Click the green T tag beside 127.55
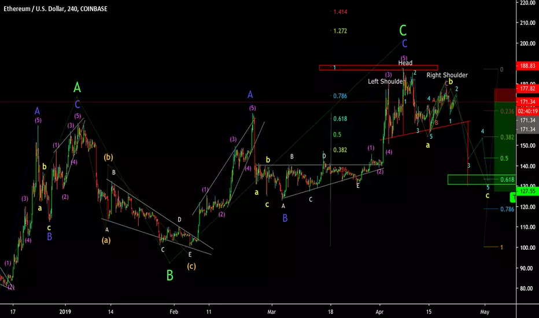Viewport: 539px width, 318px height. [513, 197]
